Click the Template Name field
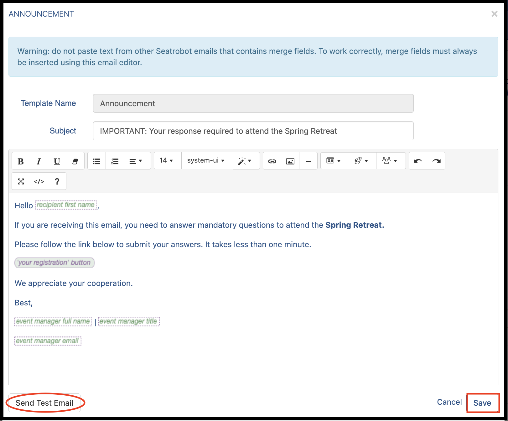The image size is (508, 421). tap(253, 103)
